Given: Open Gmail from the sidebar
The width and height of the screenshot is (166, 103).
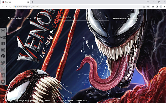Looking at the screenshot, I should point(3,31).
